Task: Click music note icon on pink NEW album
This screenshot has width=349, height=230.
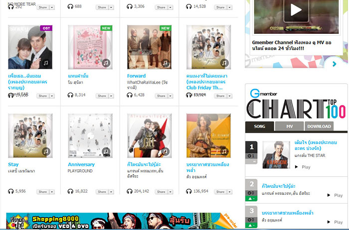Action: coord(106,63)
